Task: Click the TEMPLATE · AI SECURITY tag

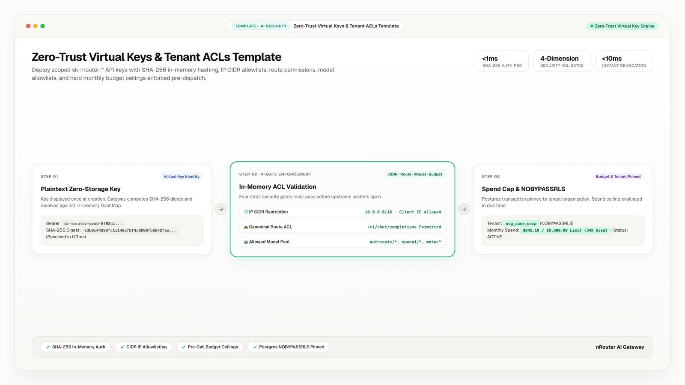Action: [x=261, y=26]
